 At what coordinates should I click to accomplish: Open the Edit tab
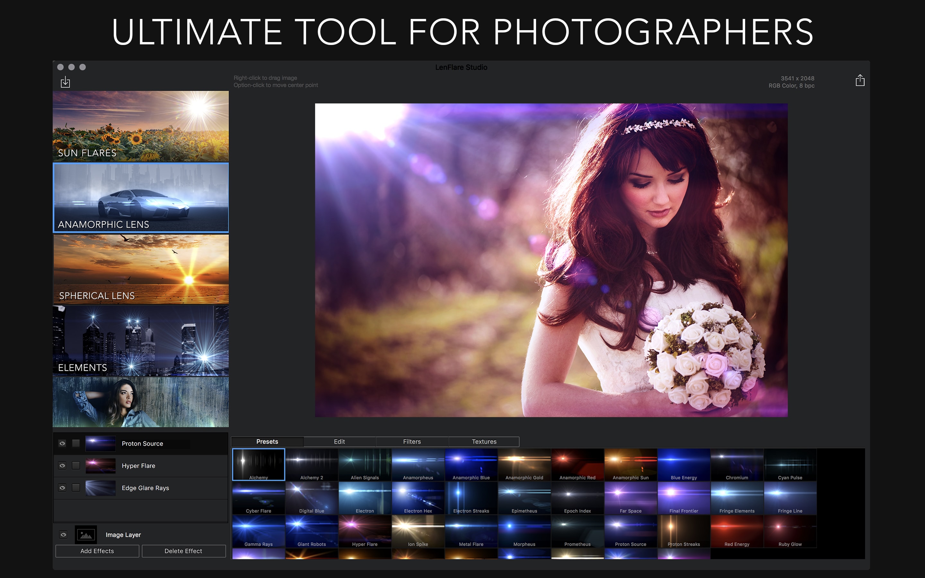(x=339, y=442)
